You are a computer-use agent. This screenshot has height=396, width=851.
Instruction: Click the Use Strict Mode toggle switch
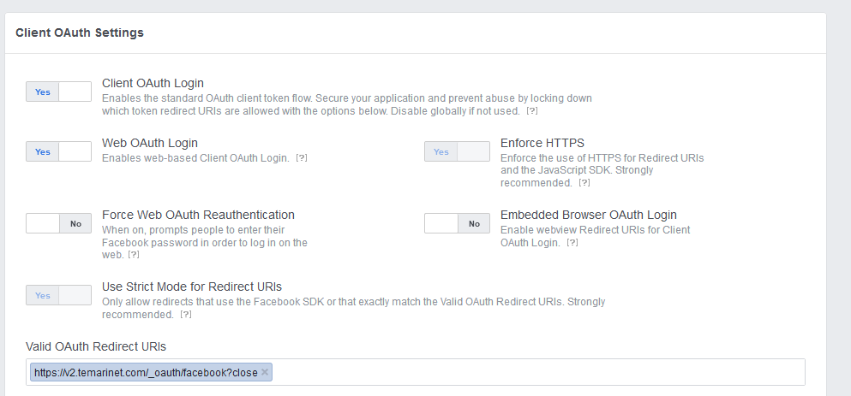point(58,295)
